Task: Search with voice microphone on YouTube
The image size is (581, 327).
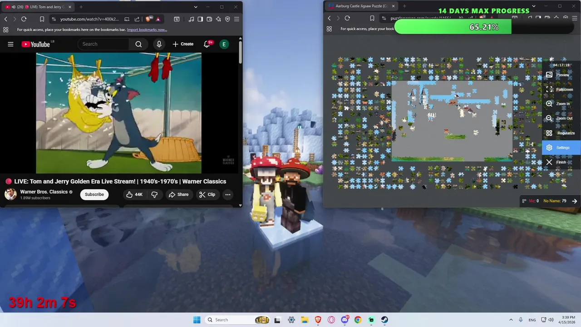Action: [159, 44]
